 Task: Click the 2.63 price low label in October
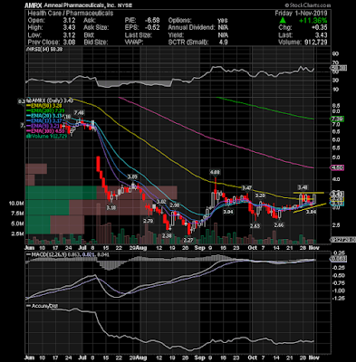pos(255,225)
